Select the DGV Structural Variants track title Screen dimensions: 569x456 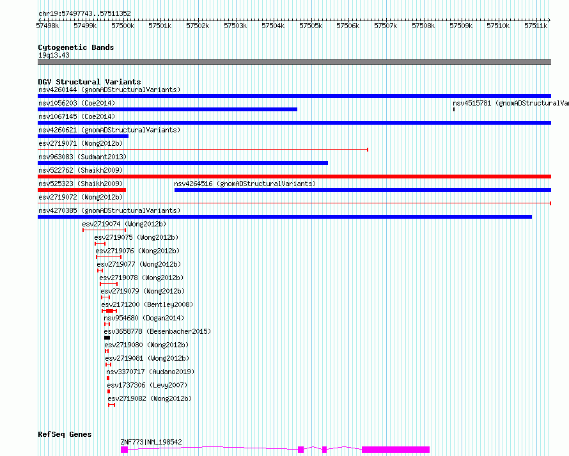tap(90, 82)
